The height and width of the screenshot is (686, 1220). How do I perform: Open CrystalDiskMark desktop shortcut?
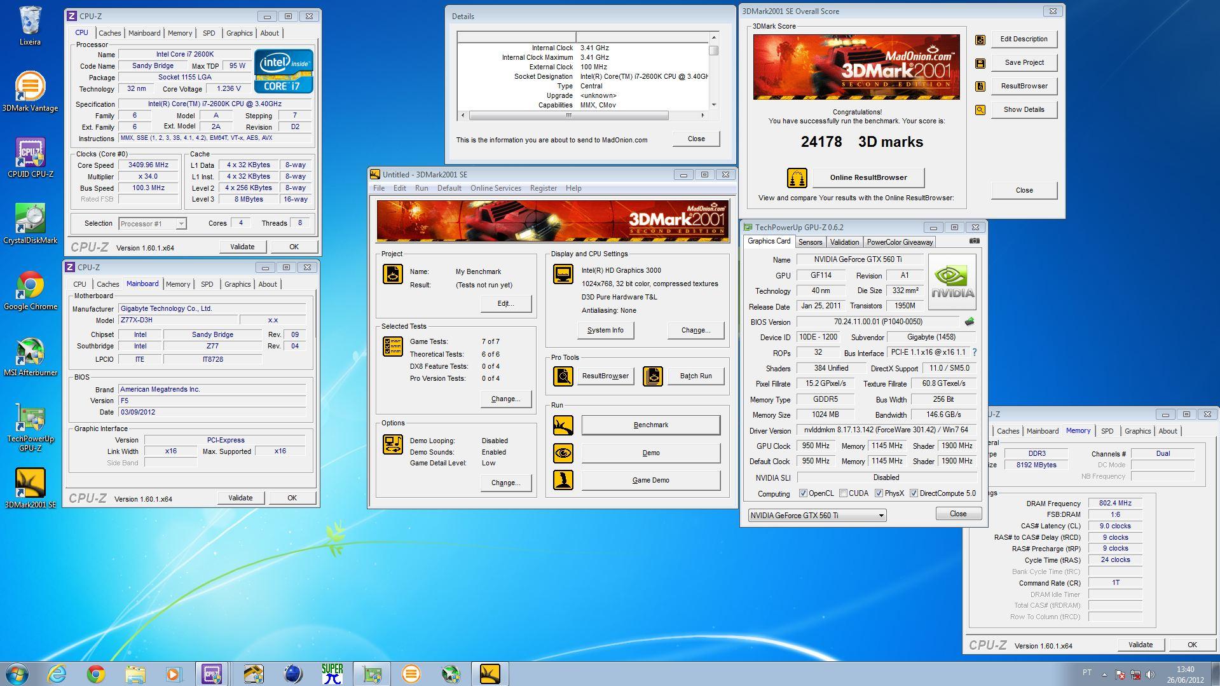(x=30, y=223)
